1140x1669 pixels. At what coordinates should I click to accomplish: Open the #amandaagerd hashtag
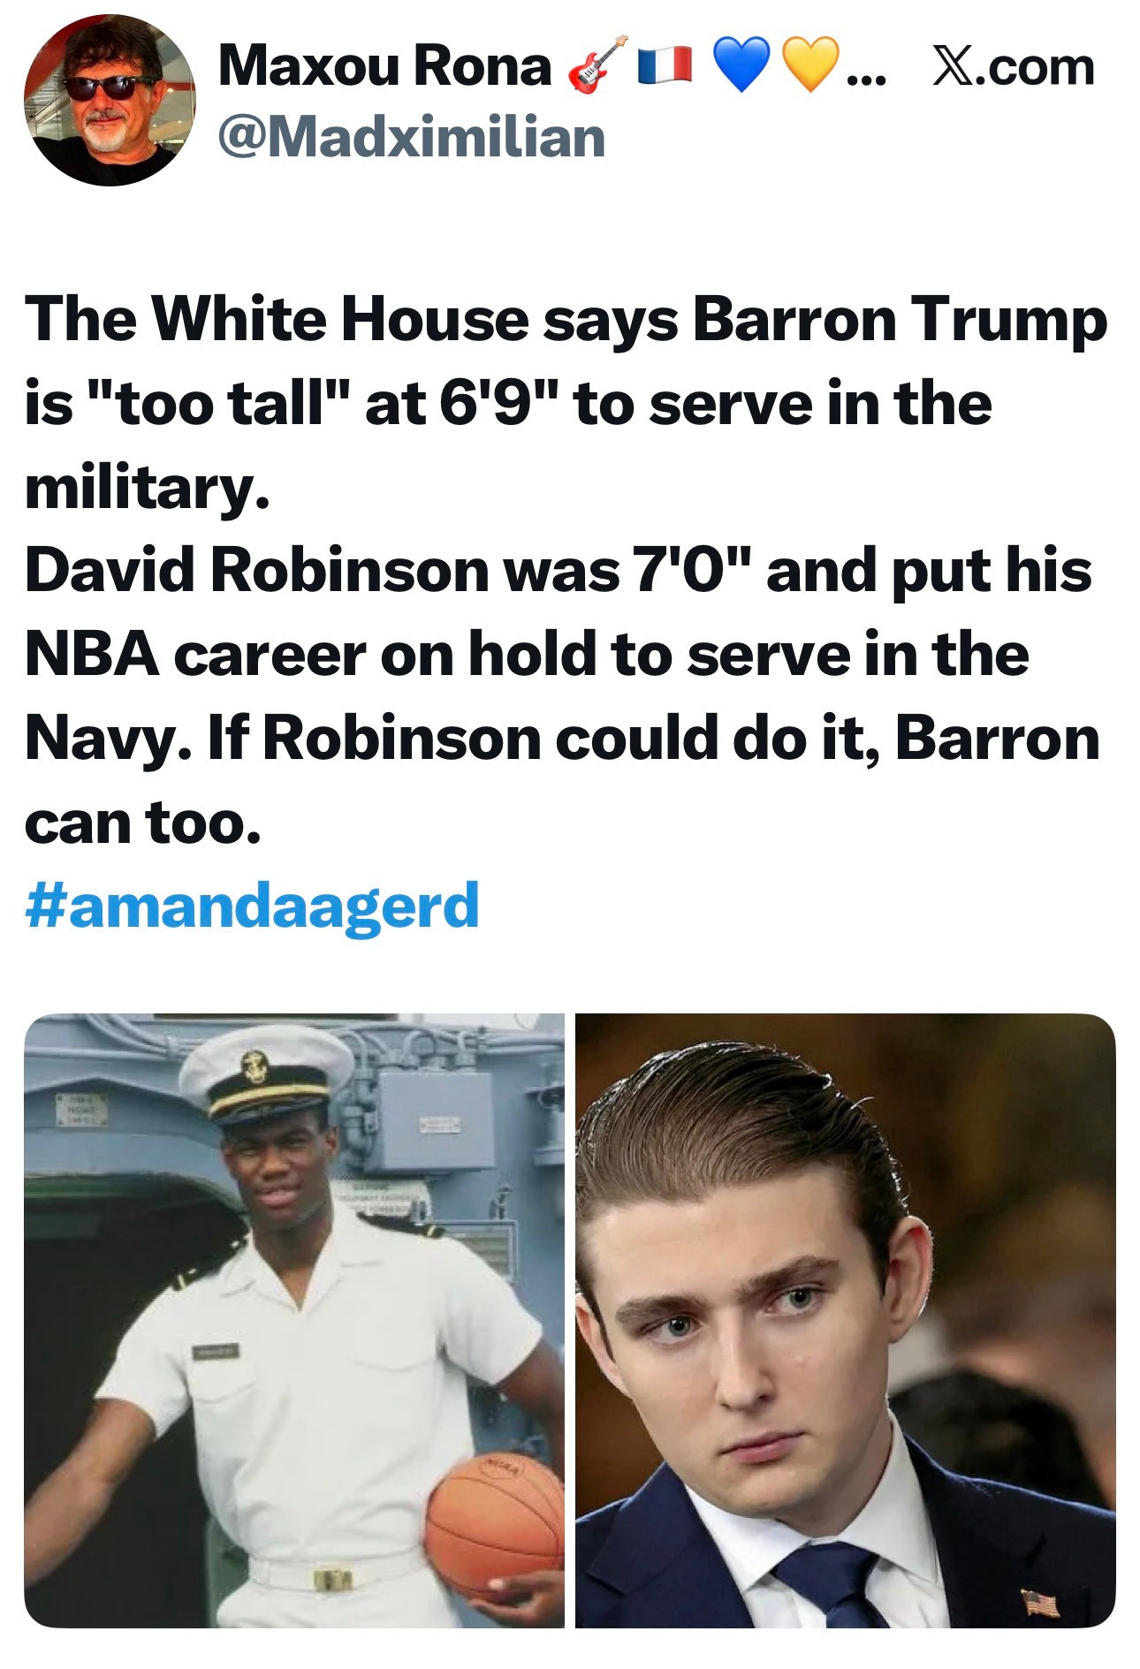pos(253,907)
